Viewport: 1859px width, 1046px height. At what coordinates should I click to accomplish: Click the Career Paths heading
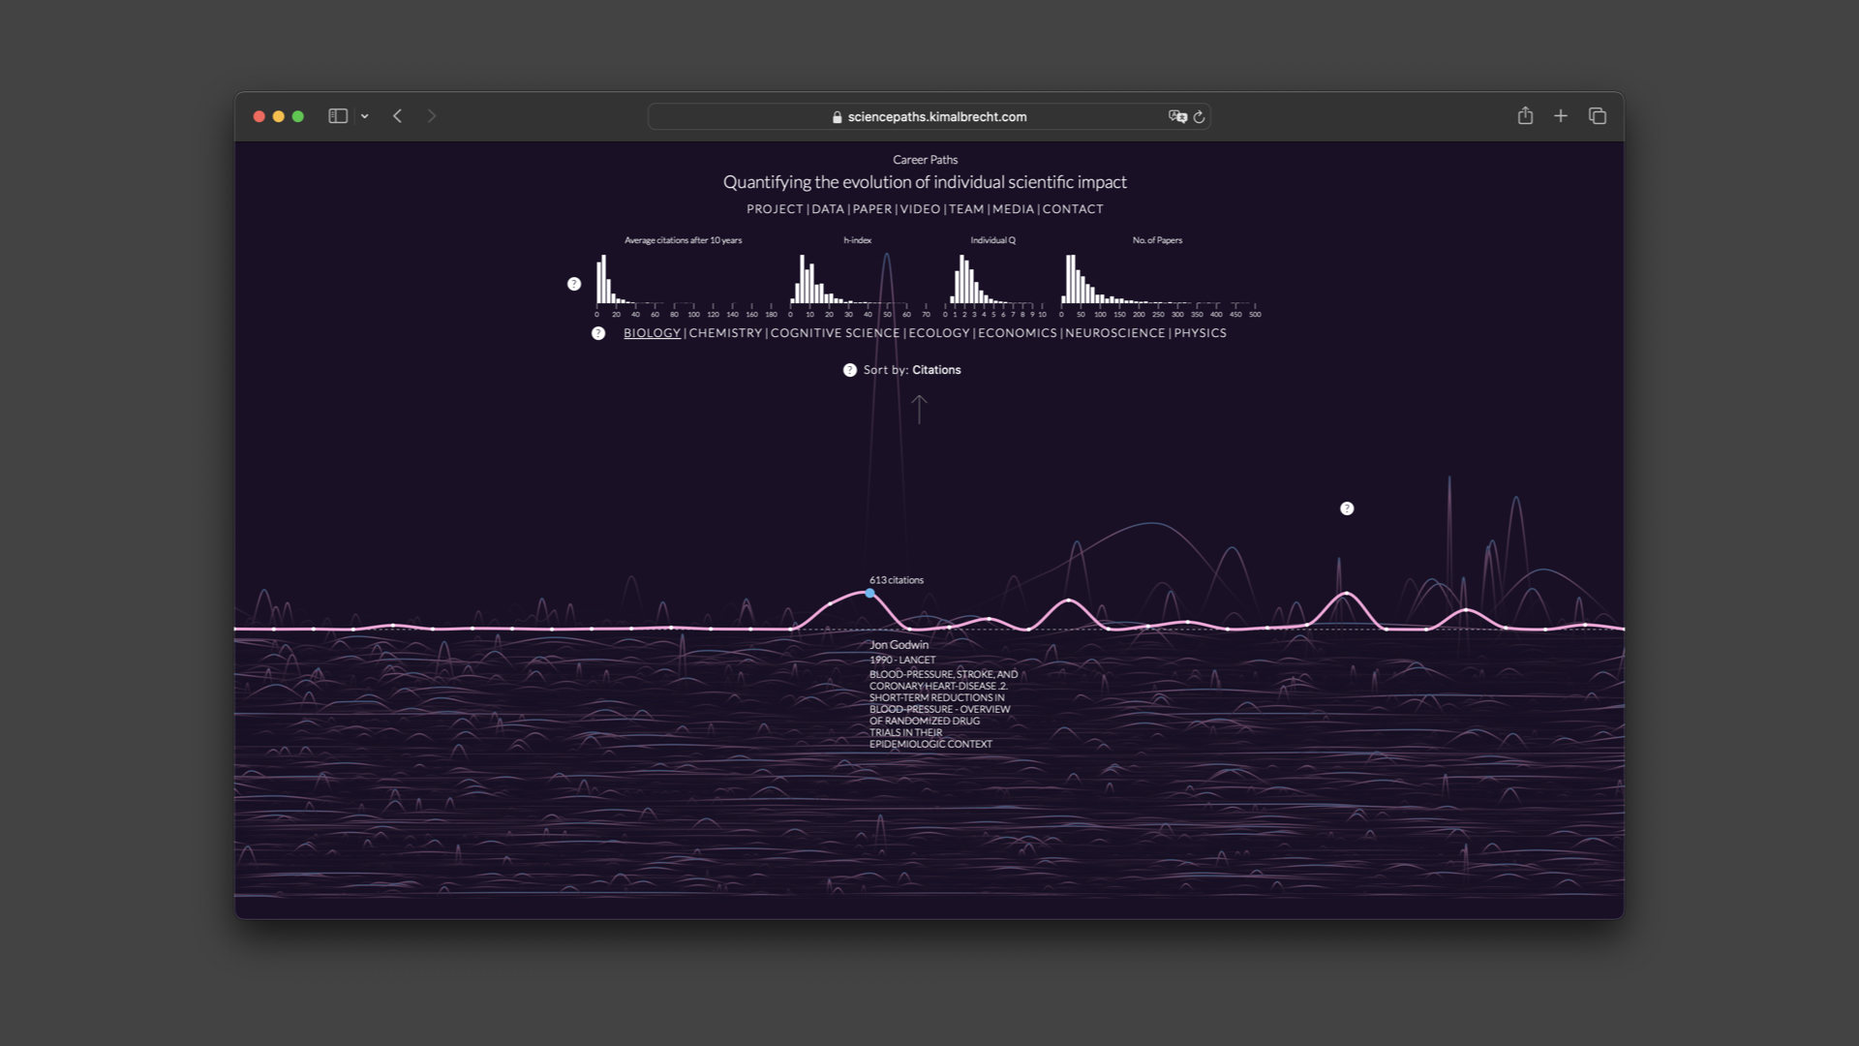coord(926,160)
